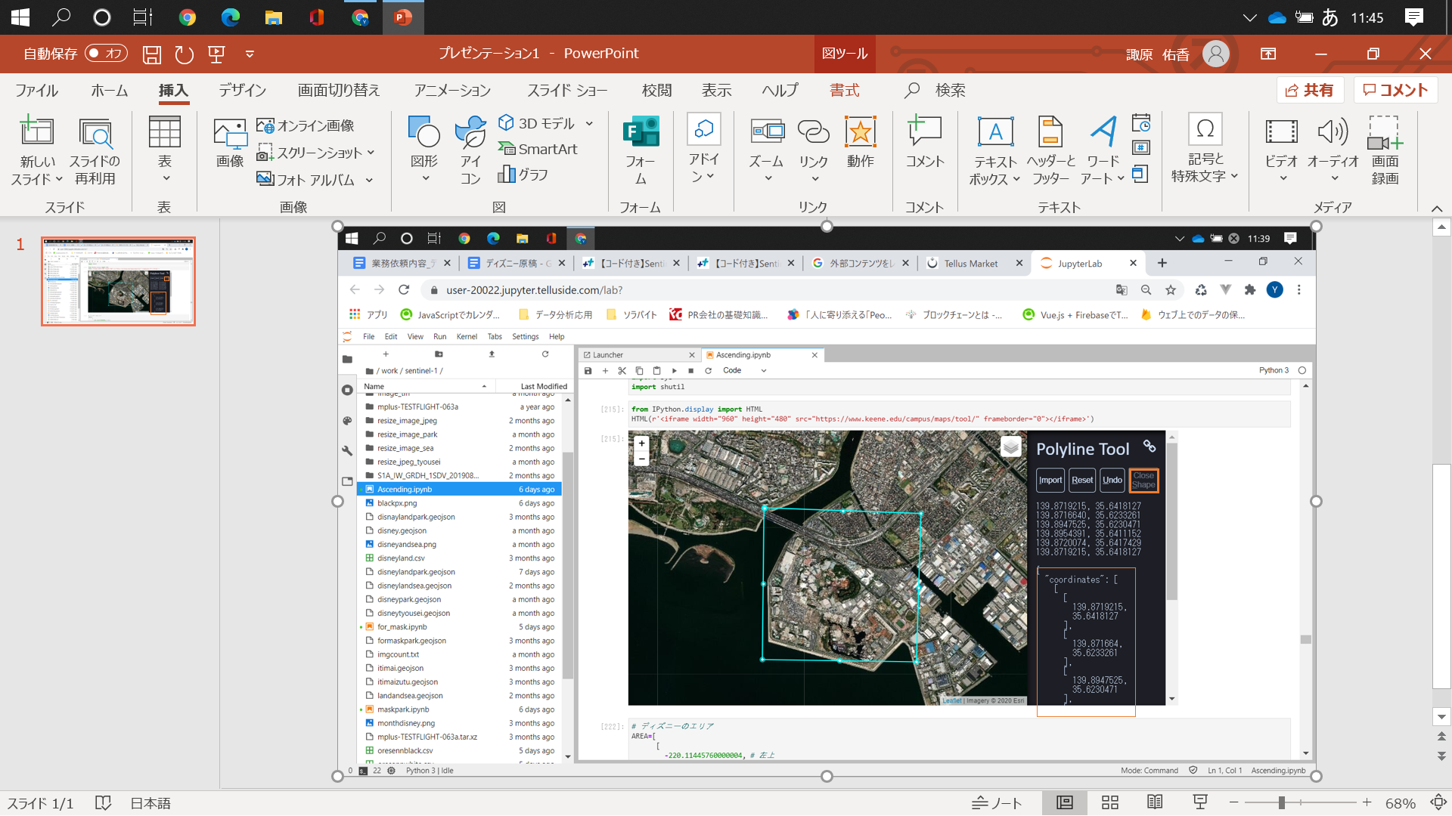Image resolution: width=1452 pixels, height=816 pixels.
Task: Open the Symbols (記号と特殊文字) dropdown
Action: click(1205, 150)
